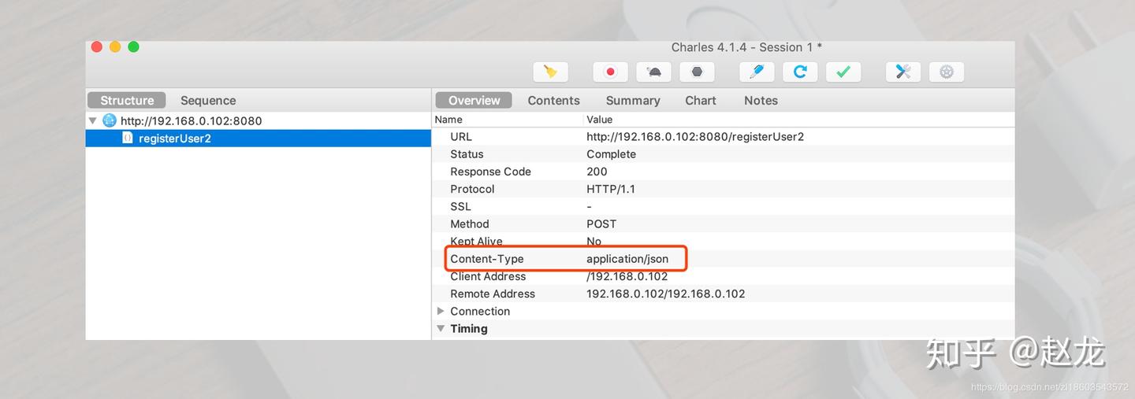Viewport: 1135px width, 399px height.
Task: Toggle throttling with the turtle icon
Action: point(653,72)
